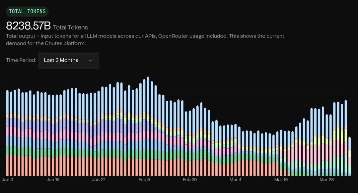The height and width of the screenshot is (193, 358).
Task: Click the Feb 8 axis label
Action: [144, 179]
